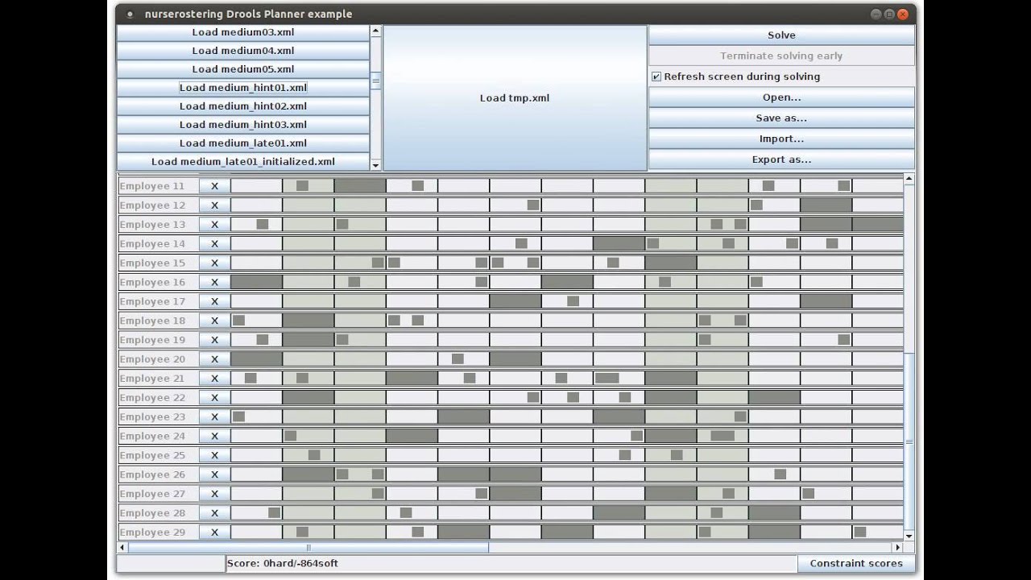This screenshot has width=1031, height=580.
Task: Click the Open... button
Action: 781,97
